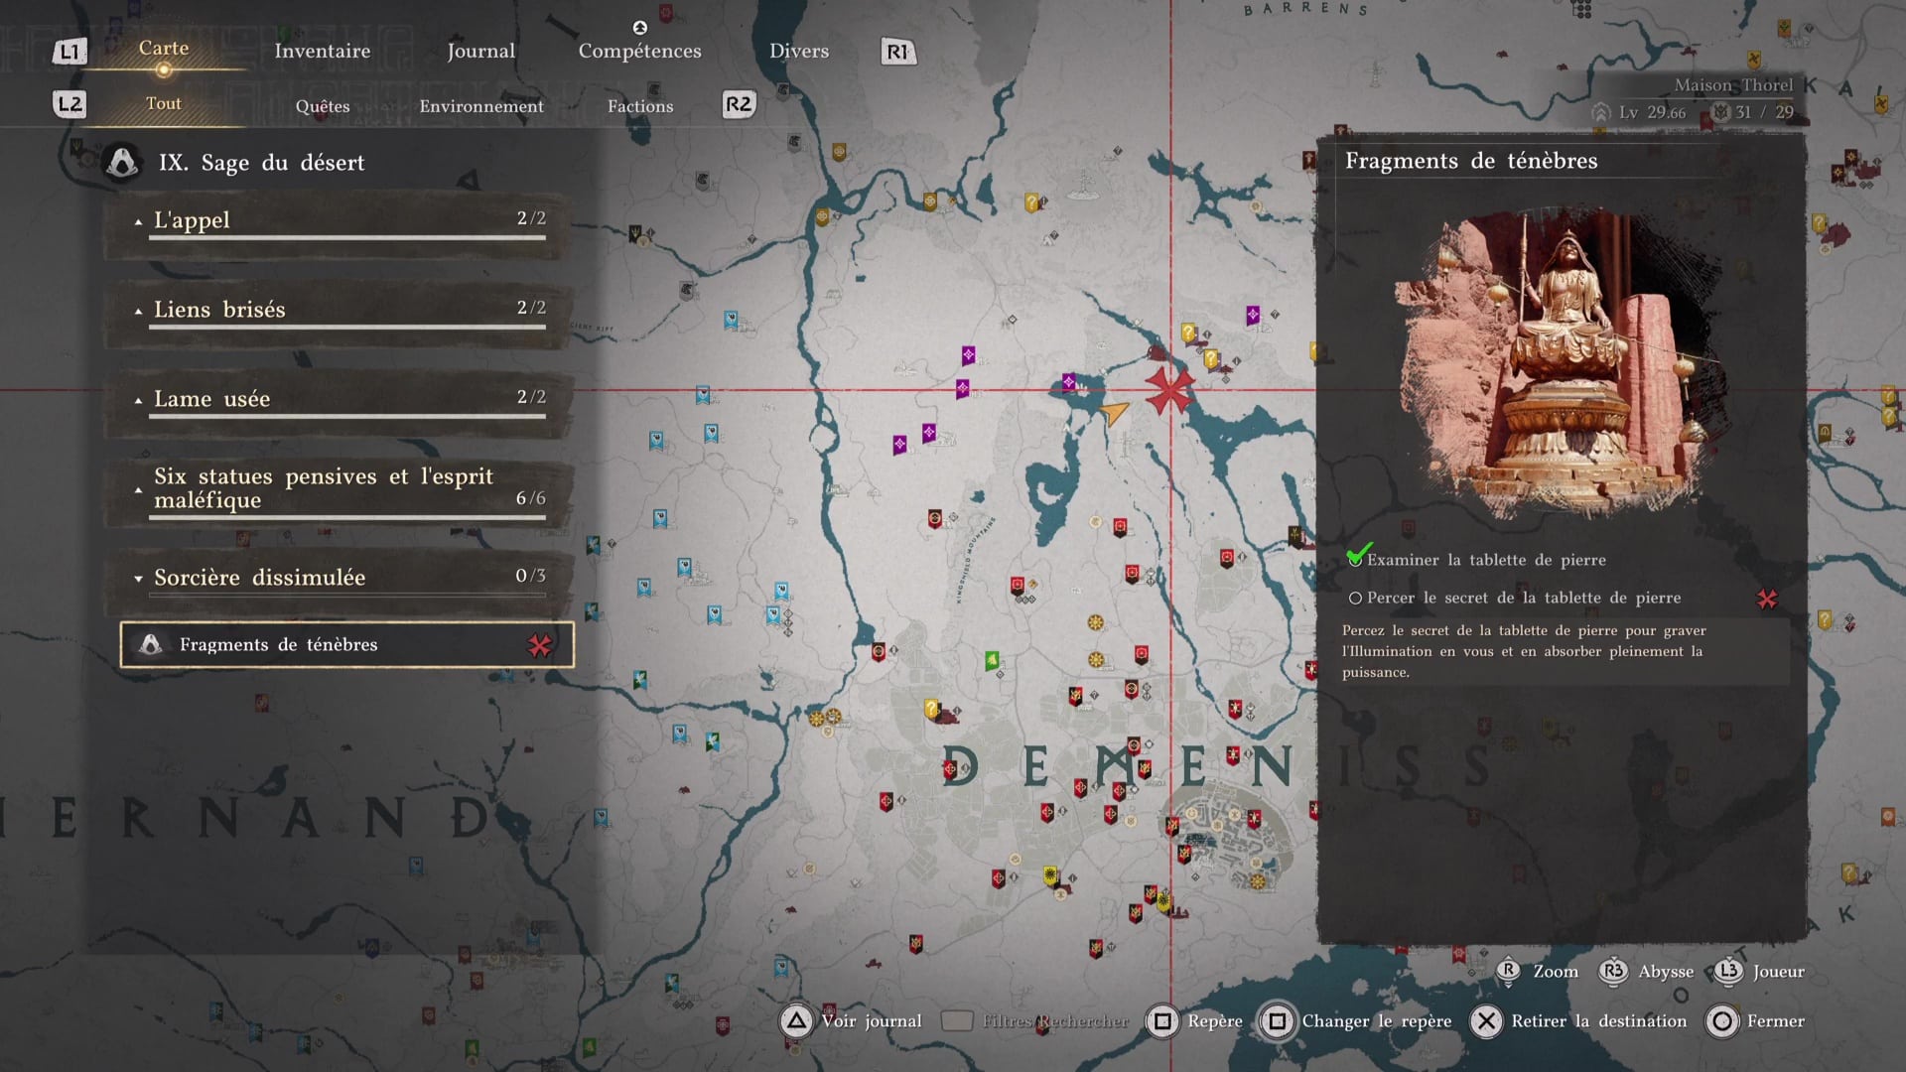Click the orange player arrow on map
Screen dimensions: 1906x1072
tap(1115, 412)
